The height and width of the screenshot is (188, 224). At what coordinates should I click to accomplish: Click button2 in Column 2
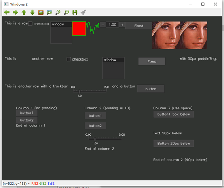[95, 126]
